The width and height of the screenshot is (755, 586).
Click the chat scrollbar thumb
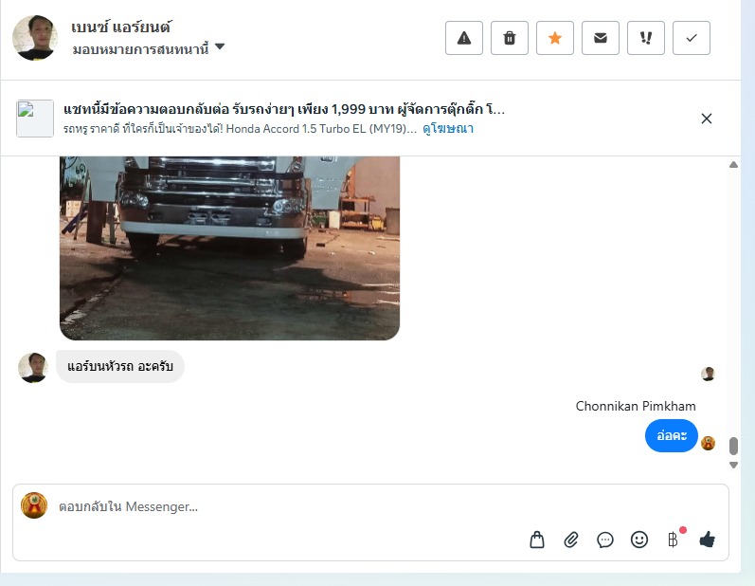(x=733, y=447)
